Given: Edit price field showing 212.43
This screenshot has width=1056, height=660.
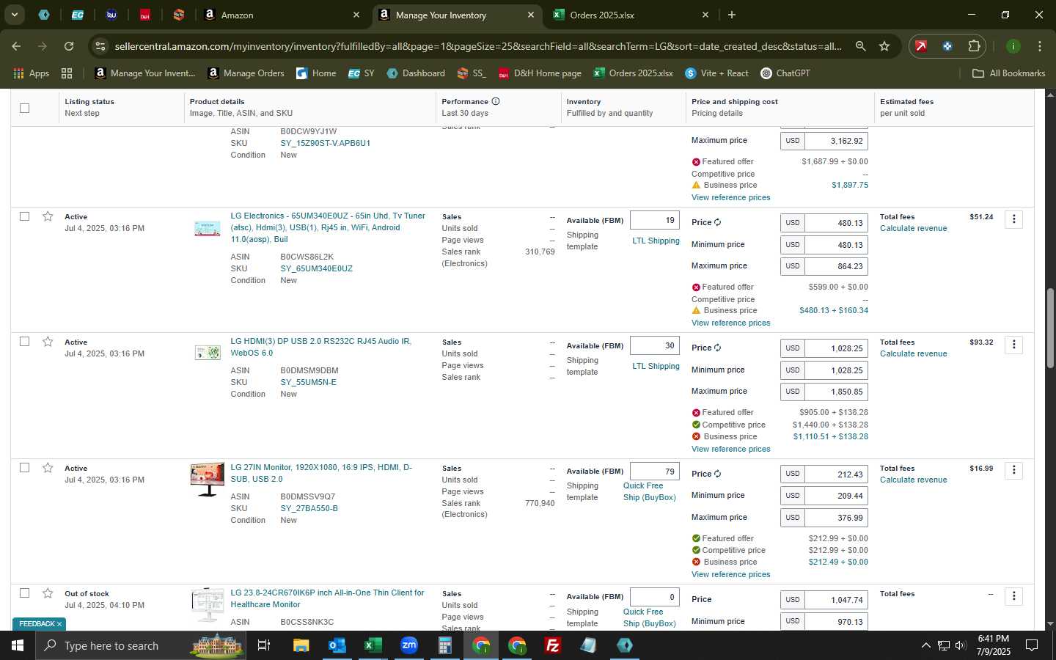Looking at the screenshot, I should click(x=836, y=474).
